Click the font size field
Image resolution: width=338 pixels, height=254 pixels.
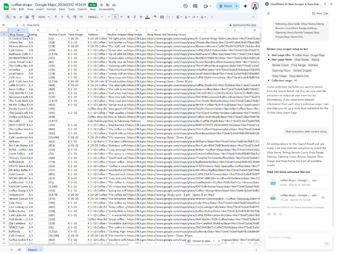[x=115, y=17]
